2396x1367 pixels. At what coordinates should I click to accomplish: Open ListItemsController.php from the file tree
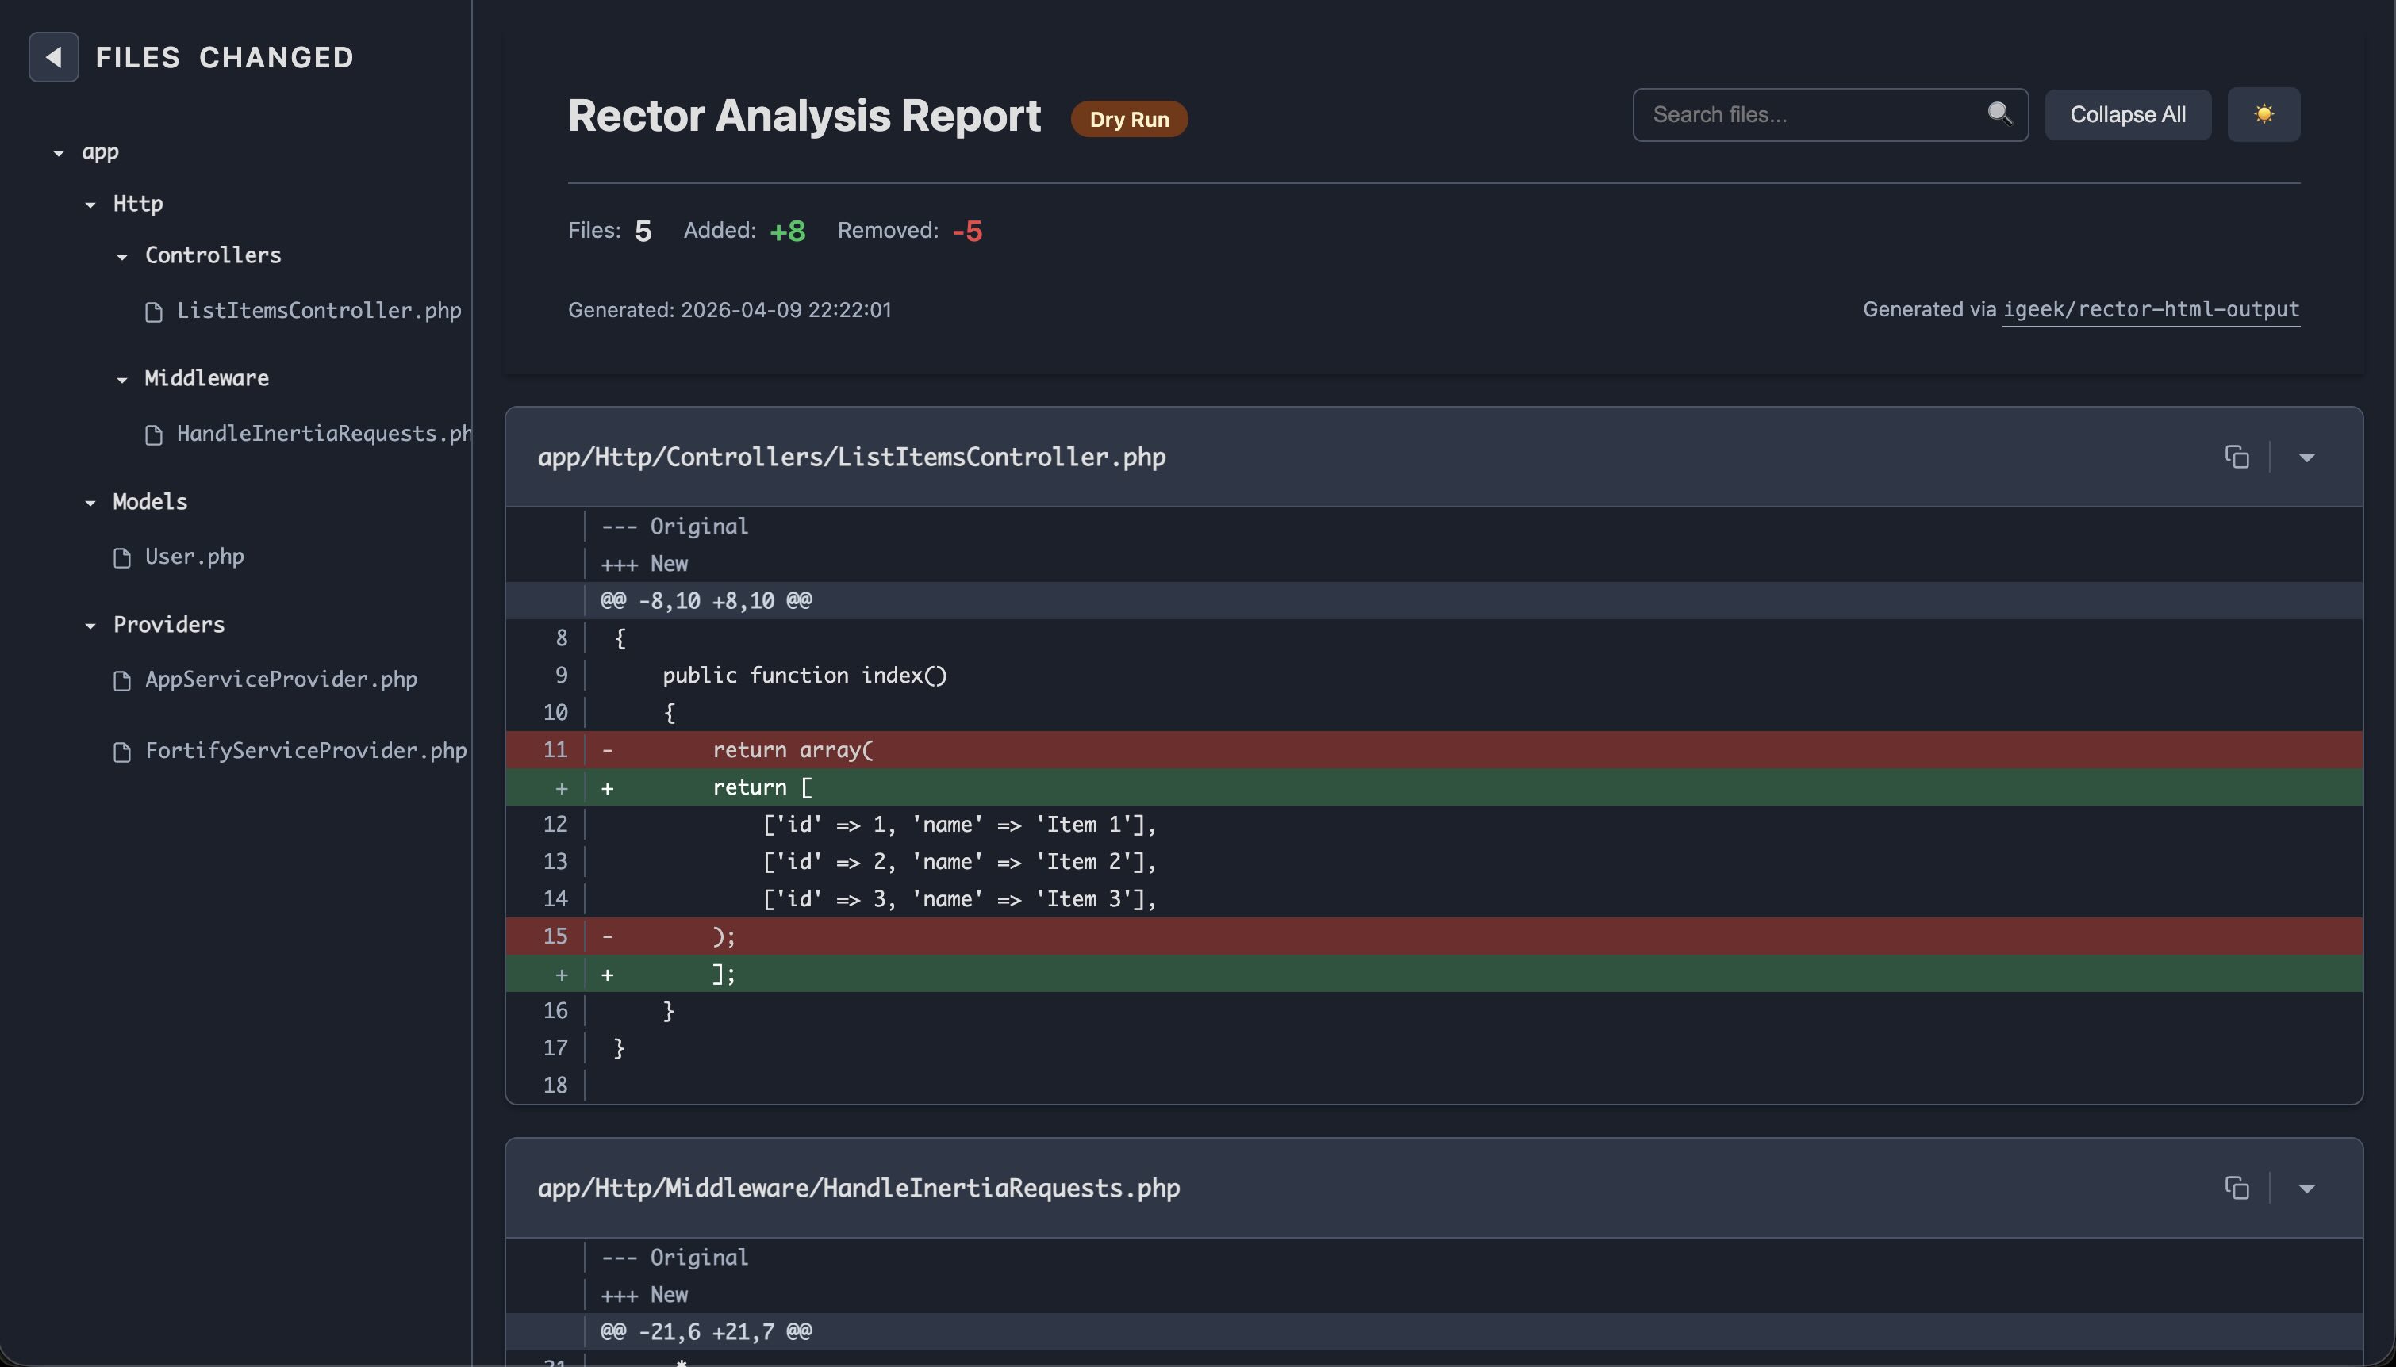(317, 311)
